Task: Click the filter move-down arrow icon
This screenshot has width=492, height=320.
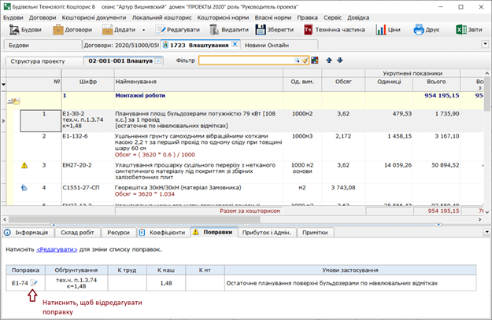Action: 339,61
